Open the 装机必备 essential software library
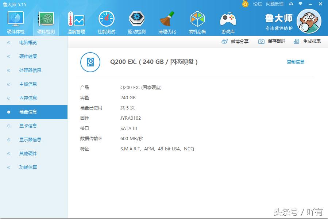The height and width of the screenshot is (219, 328). 197,21
